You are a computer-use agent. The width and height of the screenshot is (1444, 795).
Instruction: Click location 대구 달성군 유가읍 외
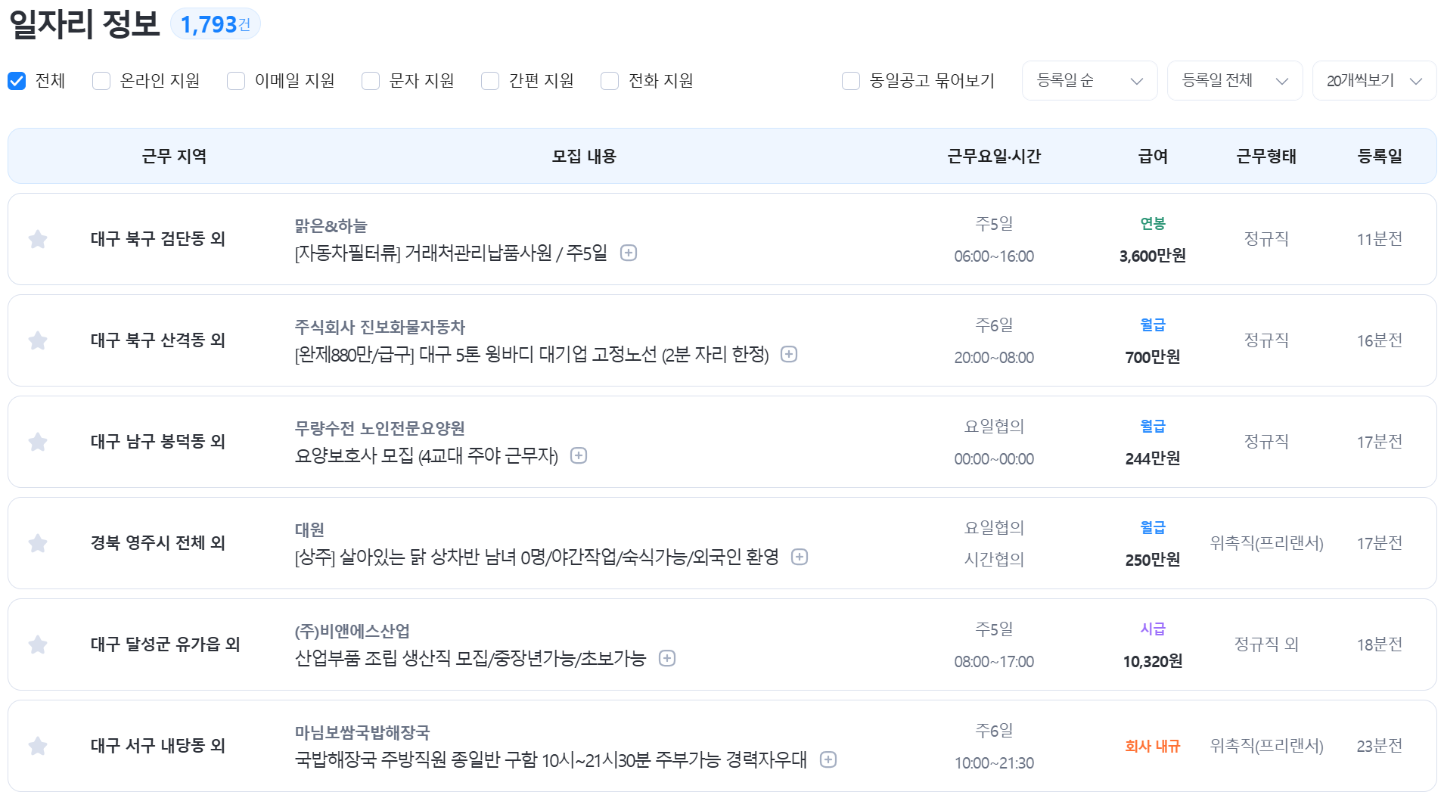(165, 644)
